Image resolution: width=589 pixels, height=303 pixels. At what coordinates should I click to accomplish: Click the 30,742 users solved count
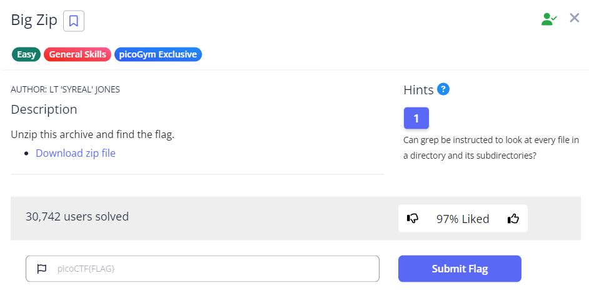[77, 217]
